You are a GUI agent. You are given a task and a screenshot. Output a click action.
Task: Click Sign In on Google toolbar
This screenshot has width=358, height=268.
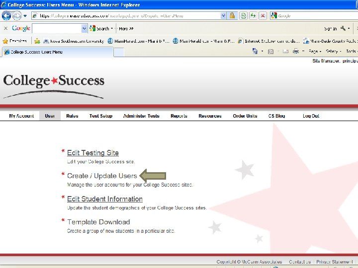(x=330, y=28)
